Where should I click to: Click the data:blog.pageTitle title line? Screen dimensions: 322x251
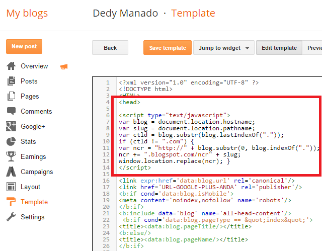[x=185, y=226]
